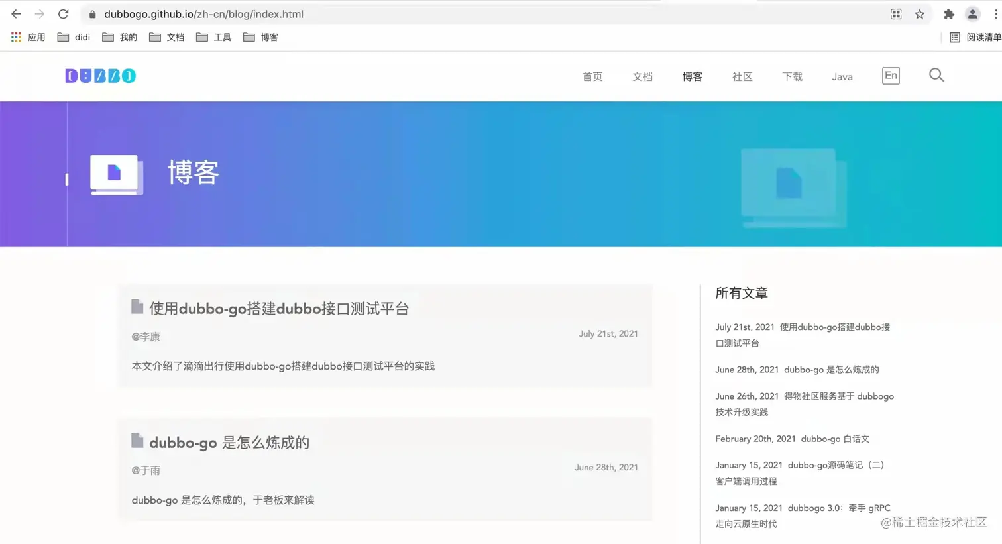The width and height of the screenshot is (1002, 544).
Task: Click the July 21st, 2021 post date
Action: [608, 334]
